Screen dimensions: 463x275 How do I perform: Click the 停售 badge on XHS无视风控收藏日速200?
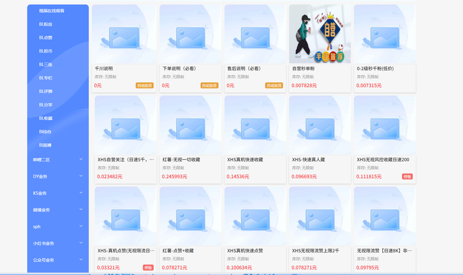(x=407, y=177)
